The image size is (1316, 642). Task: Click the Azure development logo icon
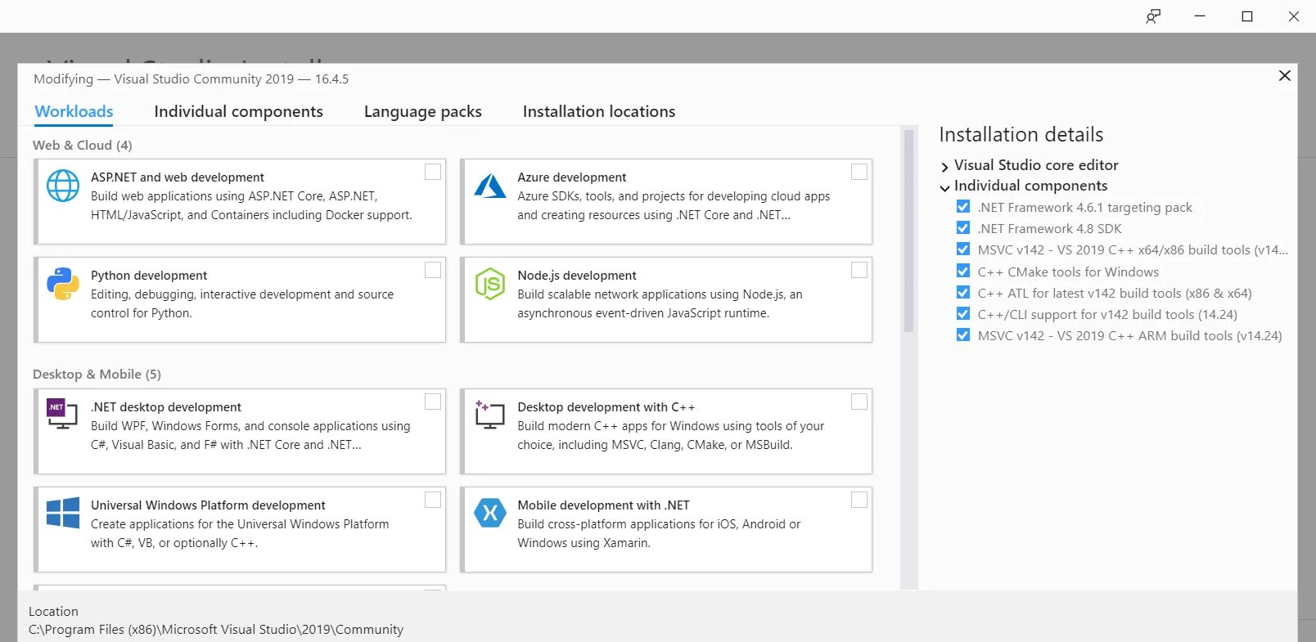(x=490, y=186)
